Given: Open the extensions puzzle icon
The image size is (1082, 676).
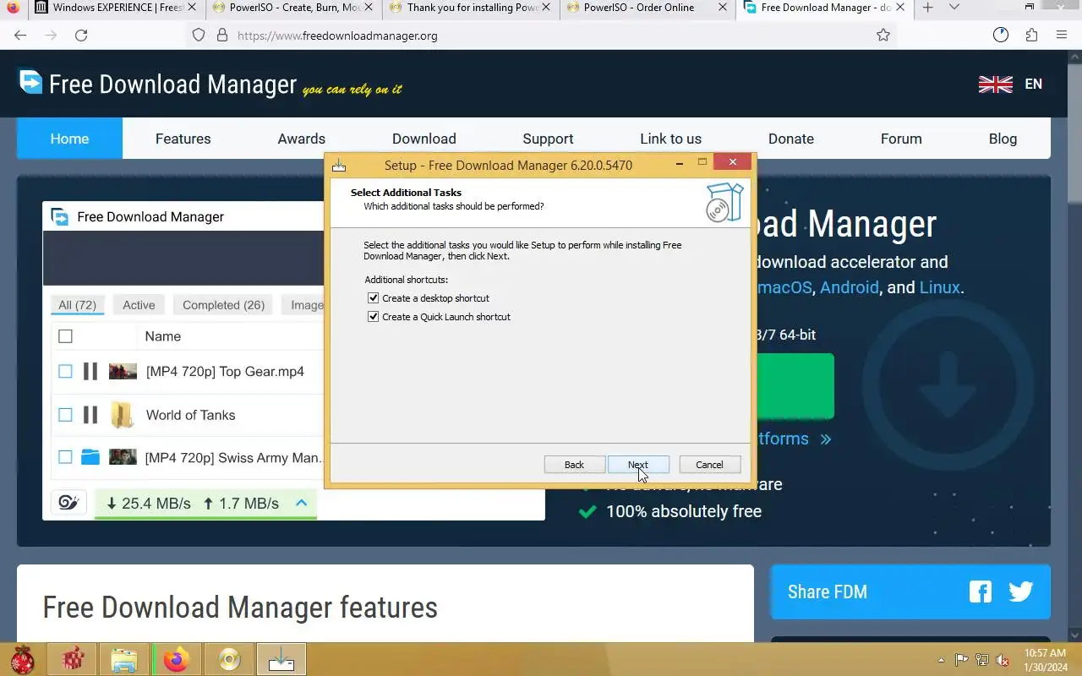Looking at the screenshot, I should (x=1031, y=35).
